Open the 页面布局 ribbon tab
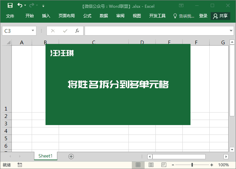Viewport: 236px width, 169px height. (67, 16)
